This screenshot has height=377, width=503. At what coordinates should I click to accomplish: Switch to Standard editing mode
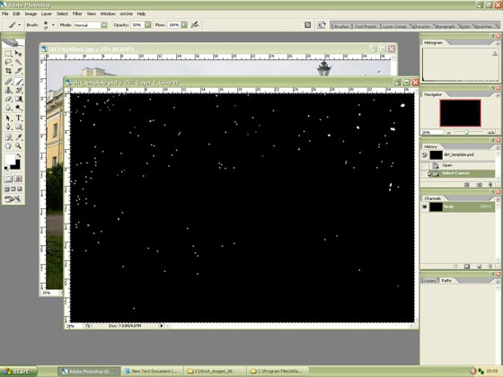pyautogui.click(x=9, y=179)
